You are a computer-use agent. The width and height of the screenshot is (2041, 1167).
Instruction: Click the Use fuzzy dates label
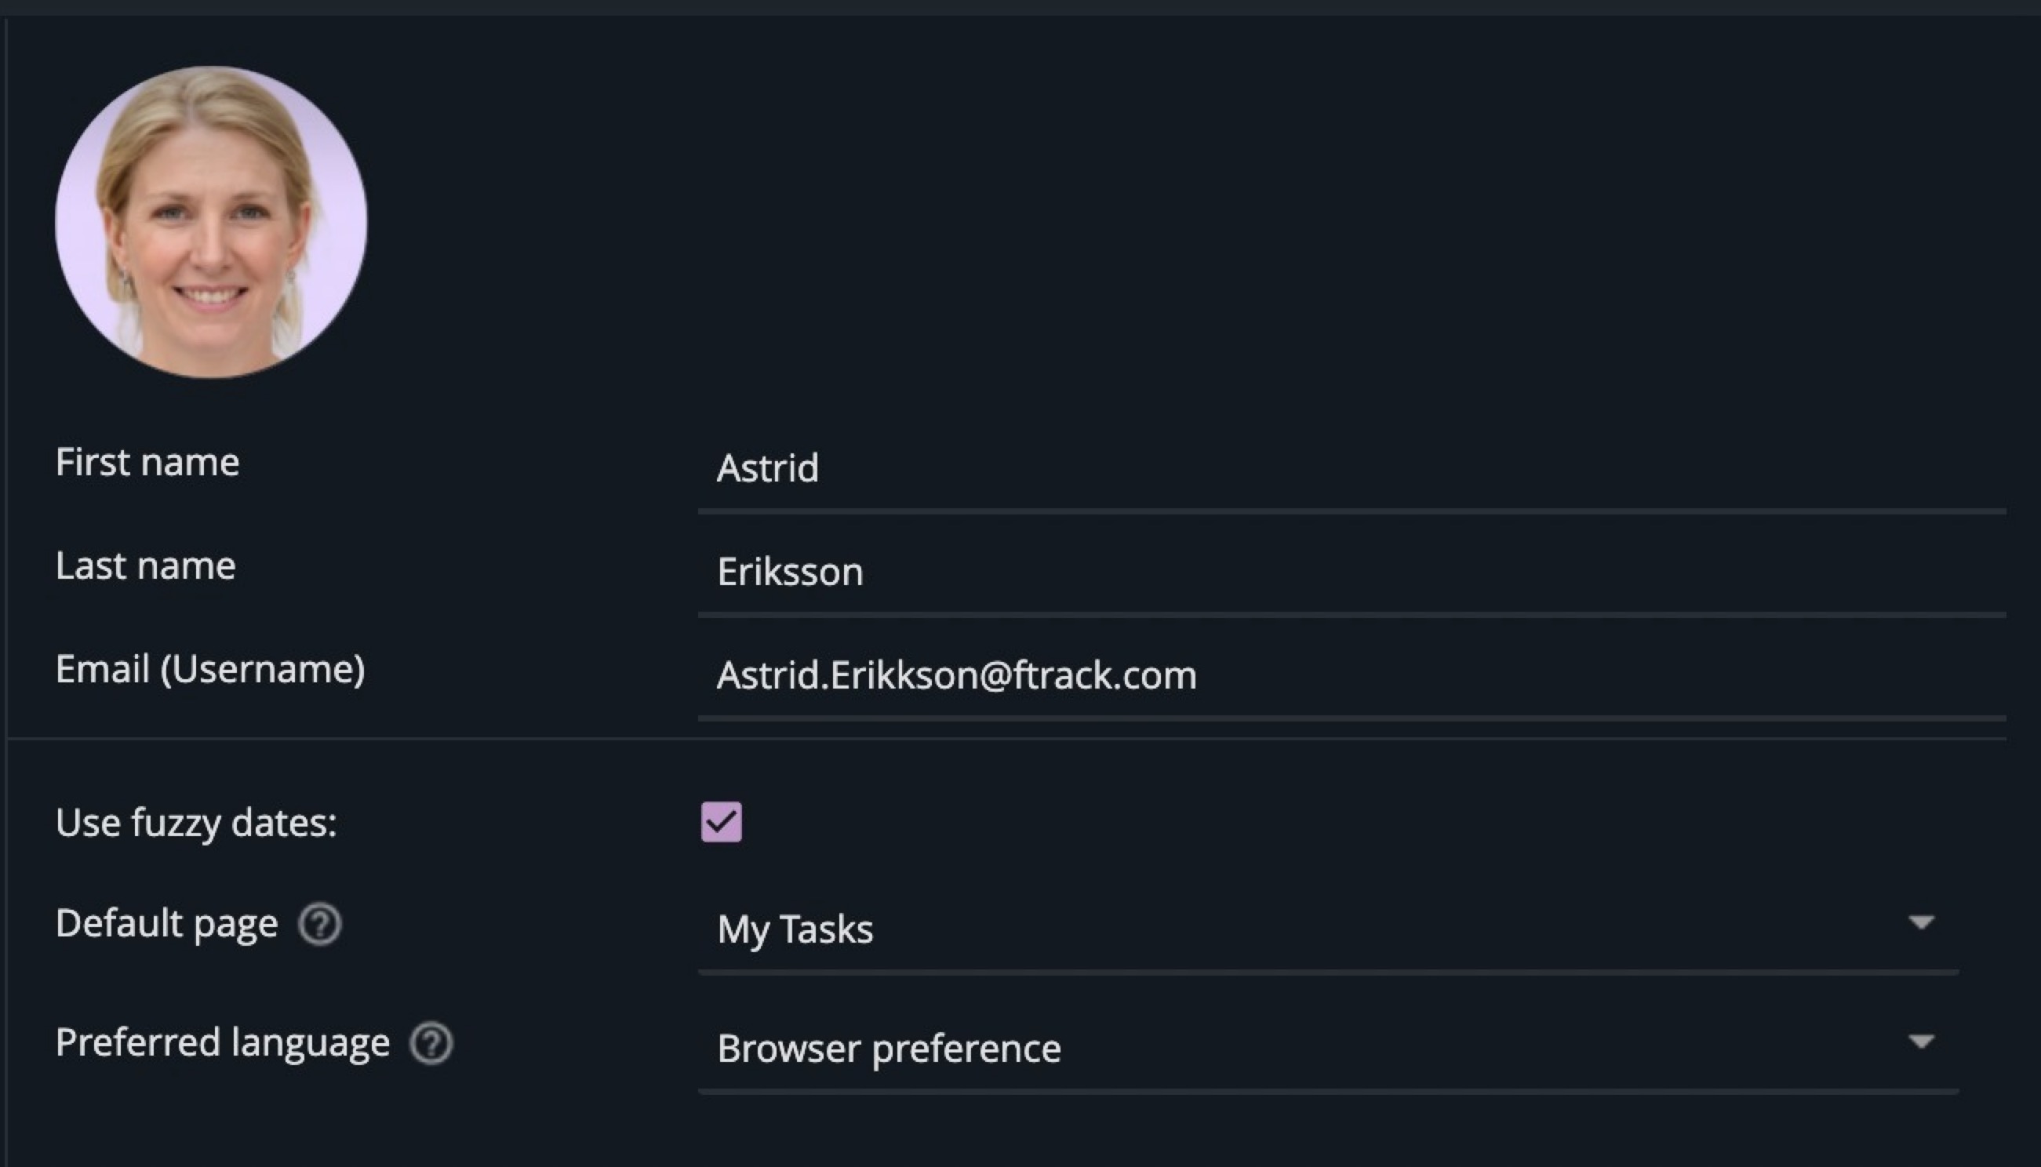[196, 823]
